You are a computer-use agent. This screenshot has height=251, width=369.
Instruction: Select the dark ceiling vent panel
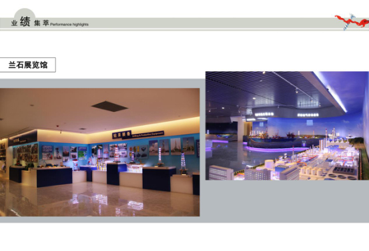109,106
